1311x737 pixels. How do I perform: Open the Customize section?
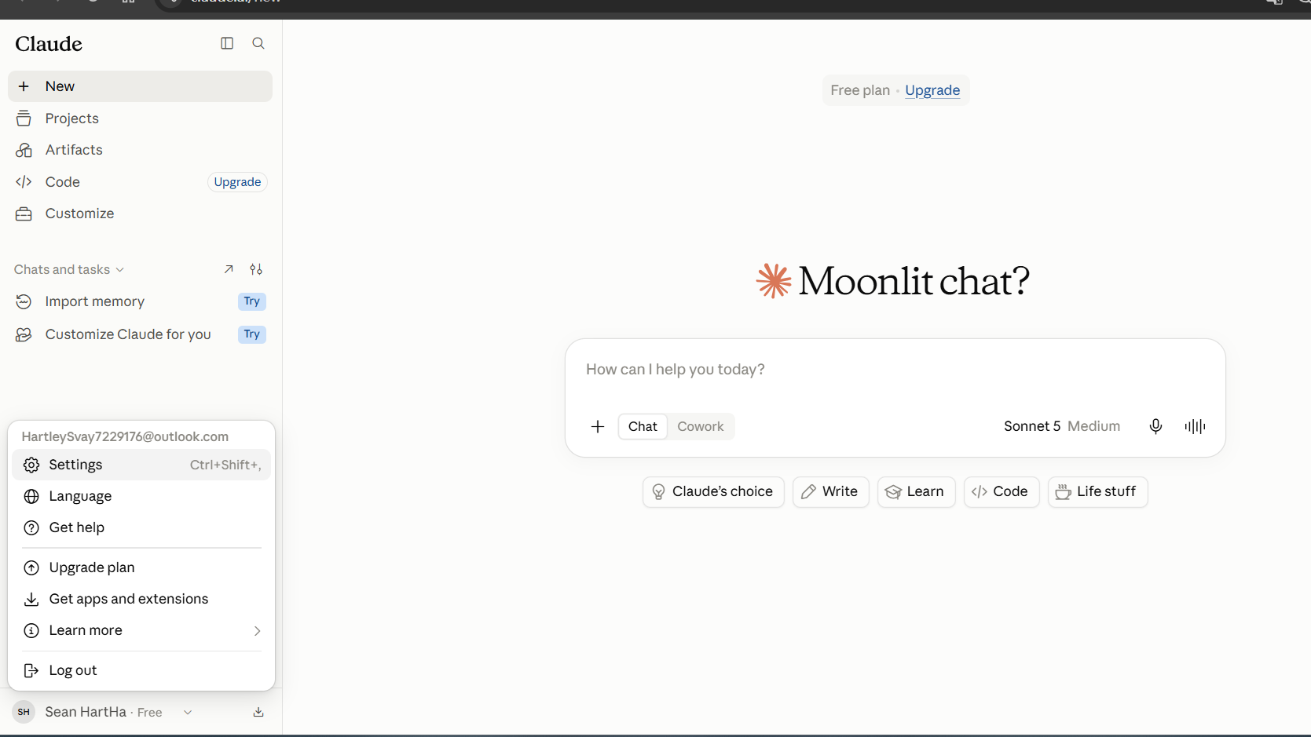pos(140,213)
